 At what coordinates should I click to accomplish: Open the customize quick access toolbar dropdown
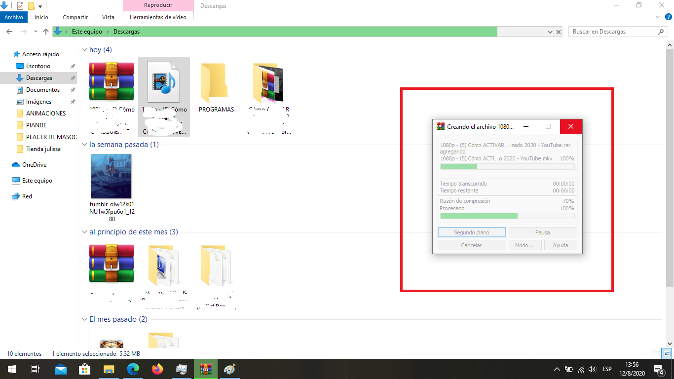(x=40, y=6)
